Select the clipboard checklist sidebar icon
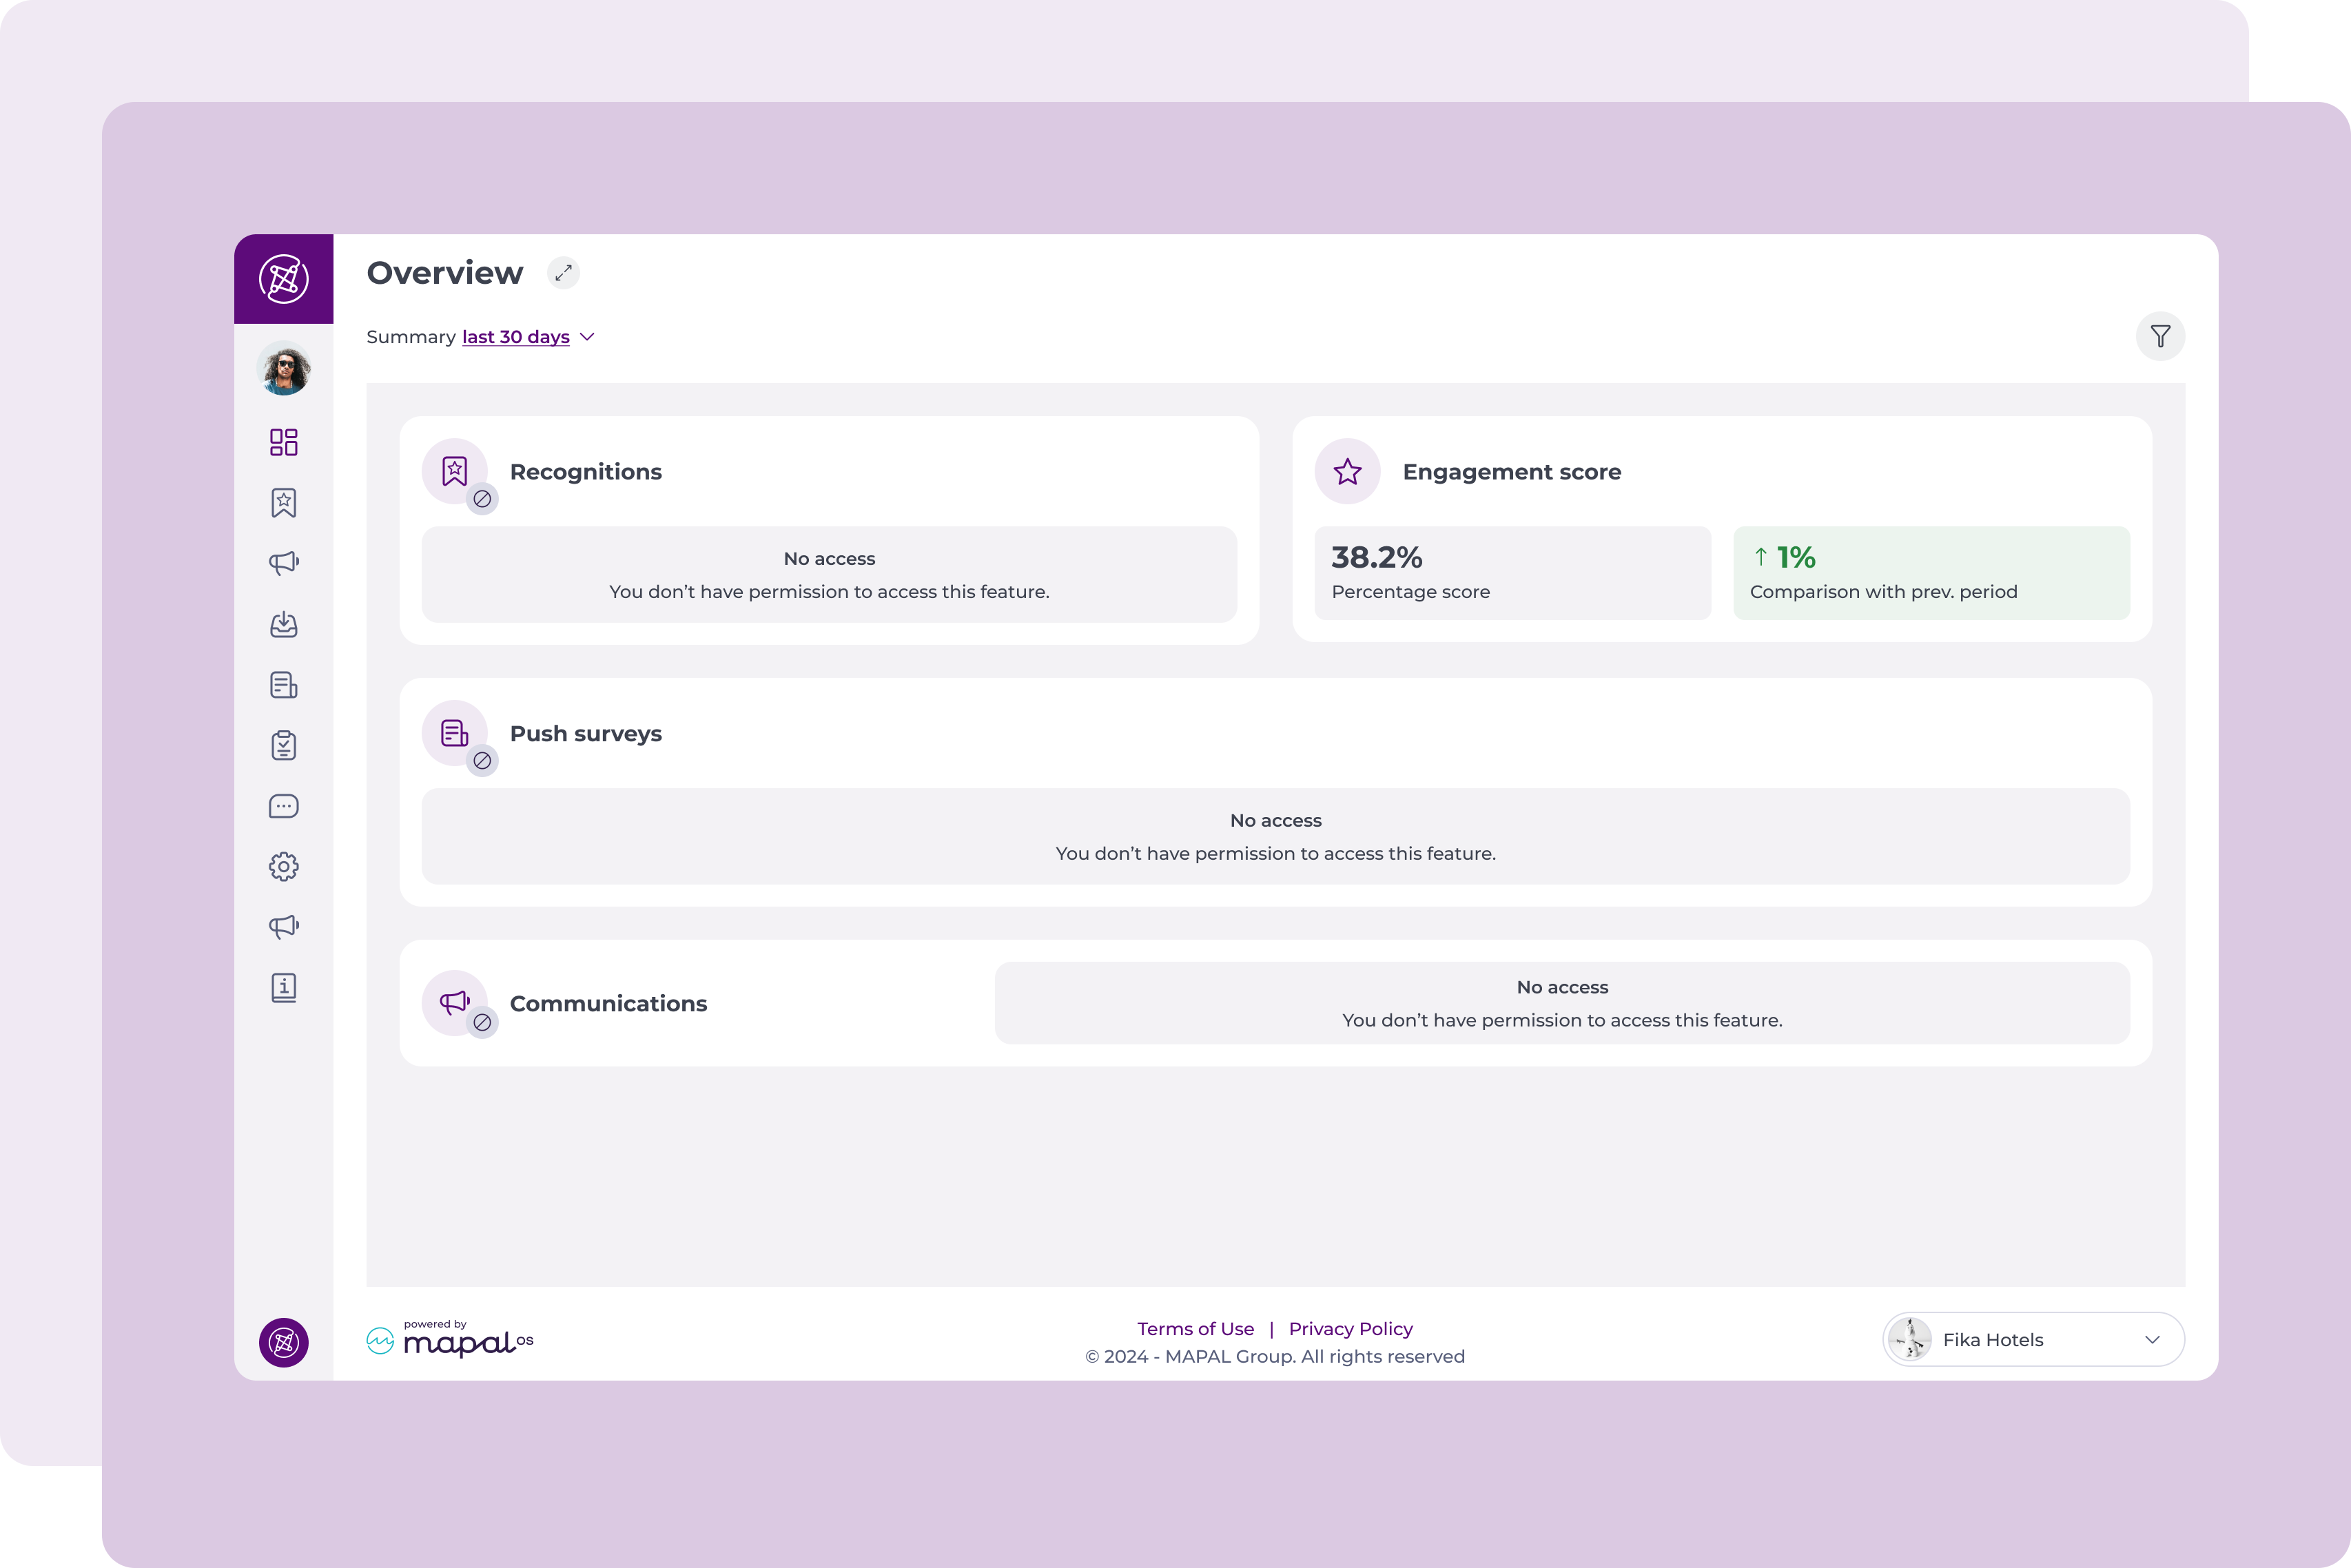The width and height of the screenshot is (2351, 1568). (x=284, y=745)
